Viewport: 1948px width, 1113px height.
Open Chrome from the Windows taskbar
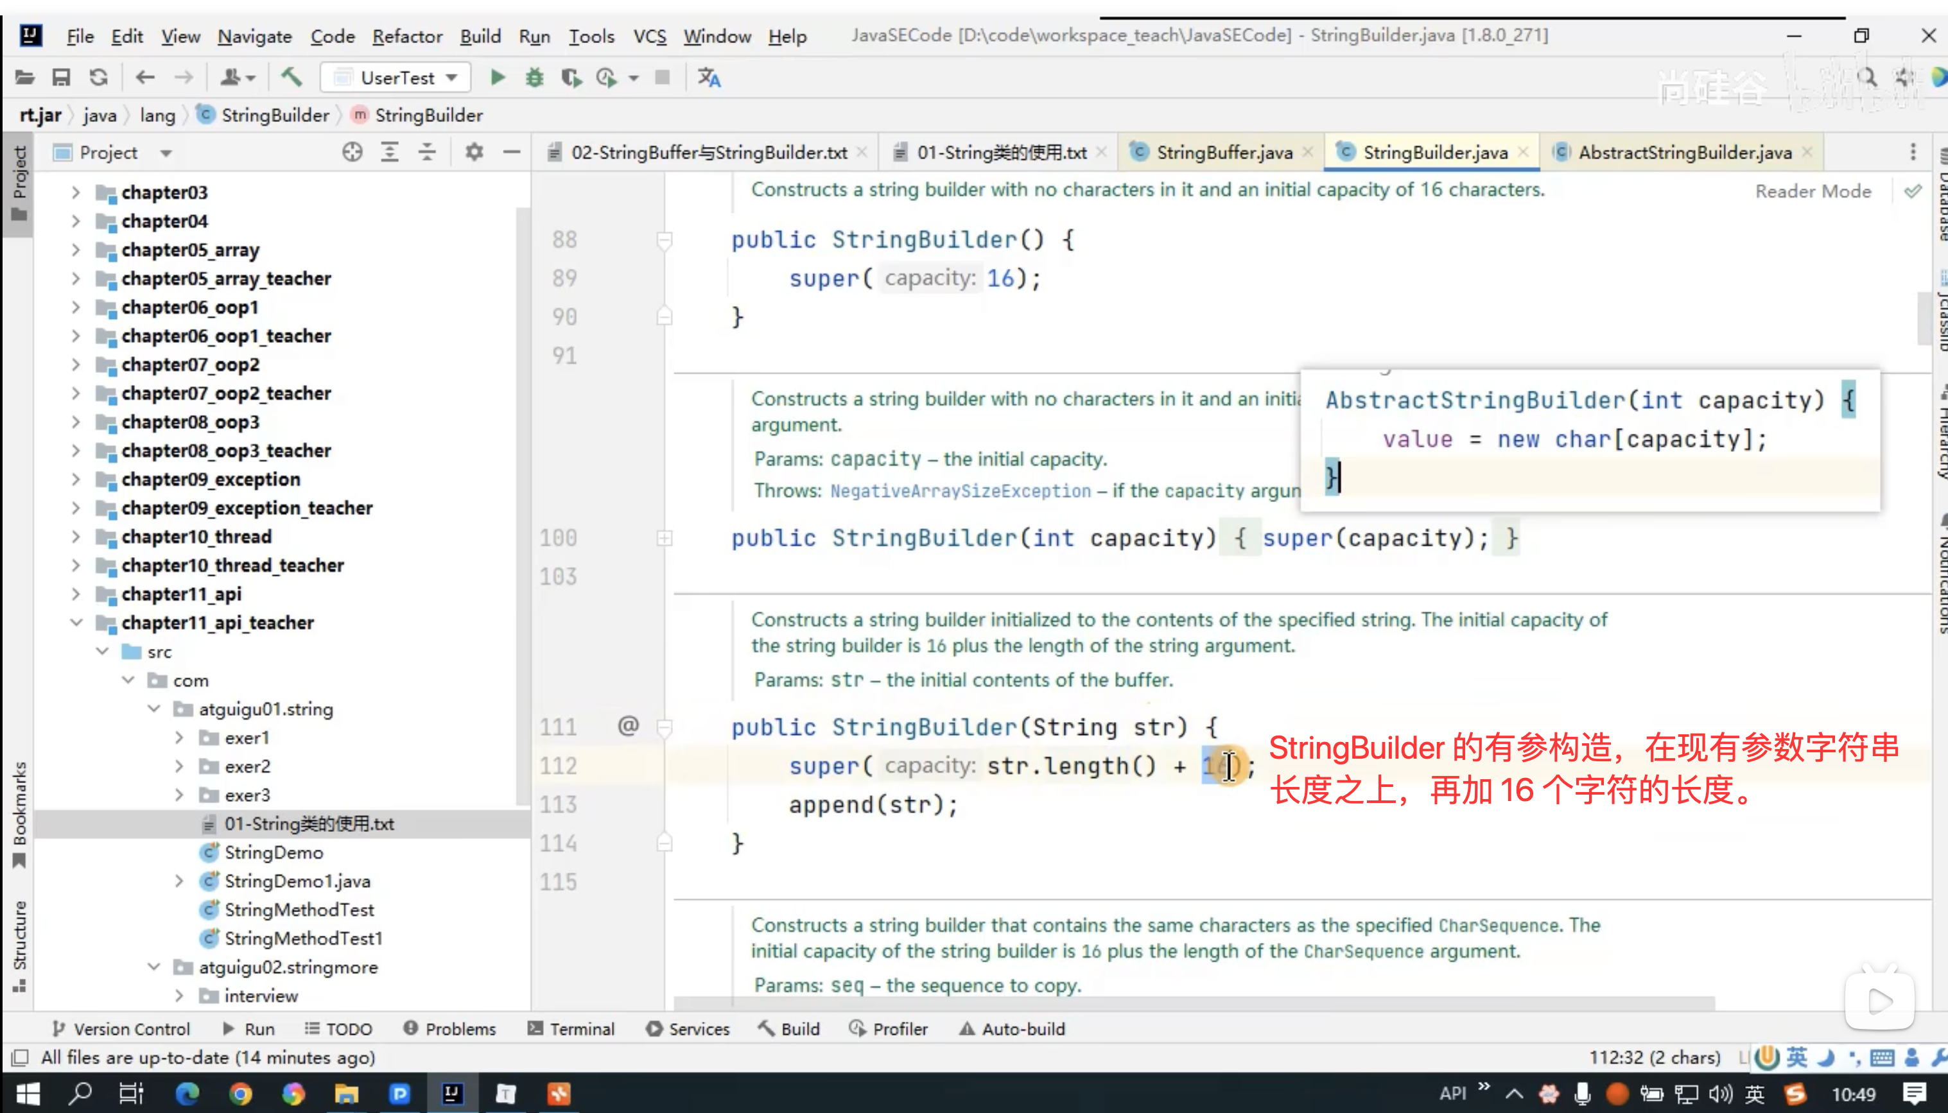240,1094
